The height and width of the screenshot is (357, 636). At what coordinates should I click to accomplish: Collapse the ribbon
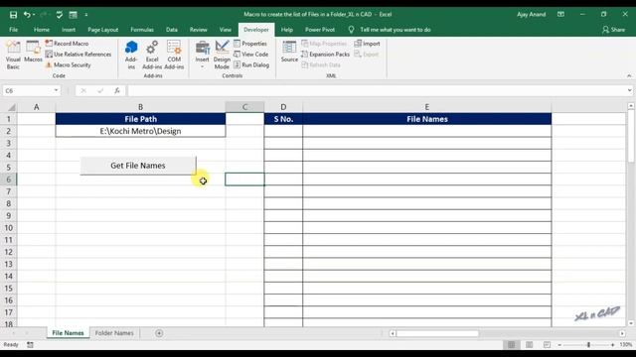click(629, 75)
